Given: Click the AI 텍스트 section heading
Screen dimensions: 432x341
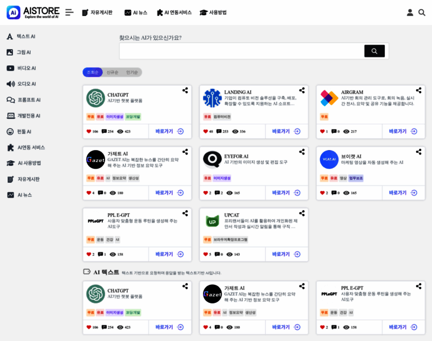Looking at the screenshot, I should (106, 272).
